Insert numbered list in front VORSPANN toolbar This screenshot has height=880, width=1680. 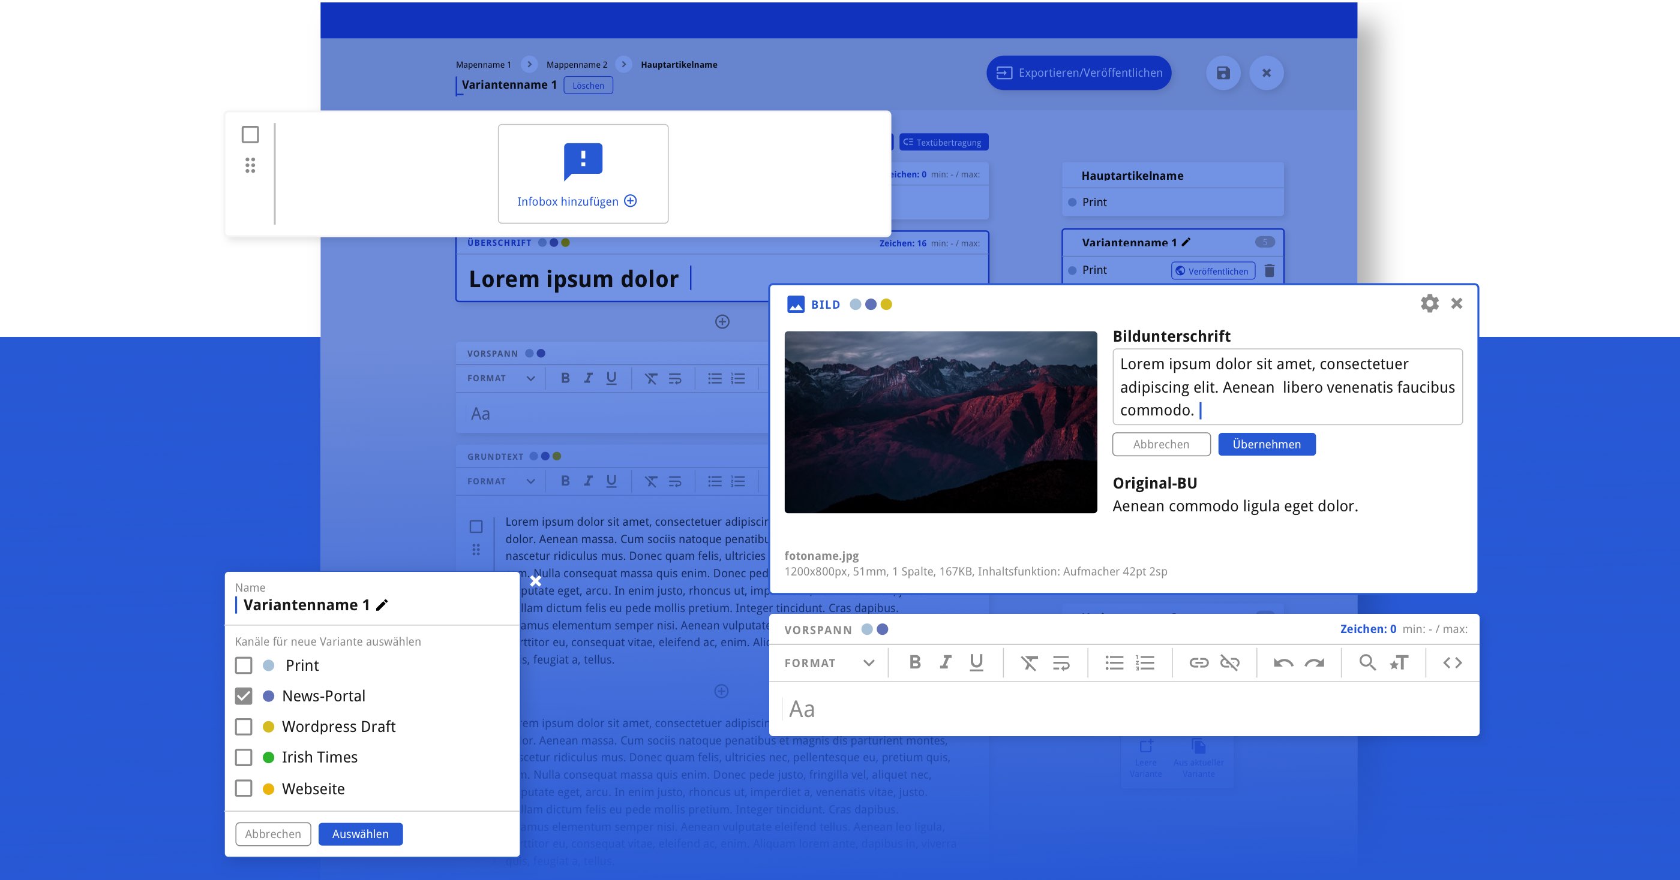point(1145,663)
